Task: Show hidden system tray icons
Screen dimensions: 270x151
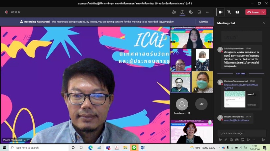Action: tap(219, 148)
